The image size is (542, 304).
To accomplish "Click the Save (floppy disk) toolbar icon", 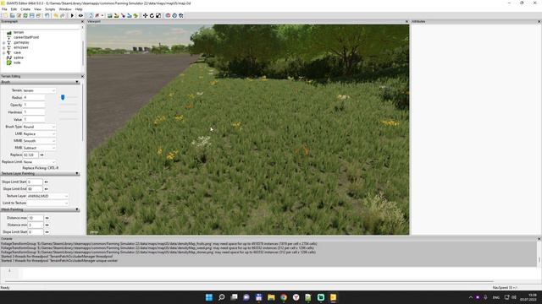I will [32, 15].
